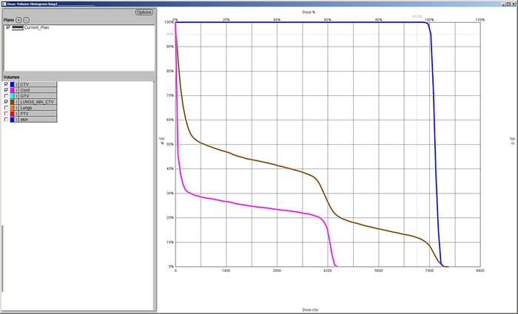
Task: Select the LUNGS_MIN_CTV volume label
Action: pos(38,102)
